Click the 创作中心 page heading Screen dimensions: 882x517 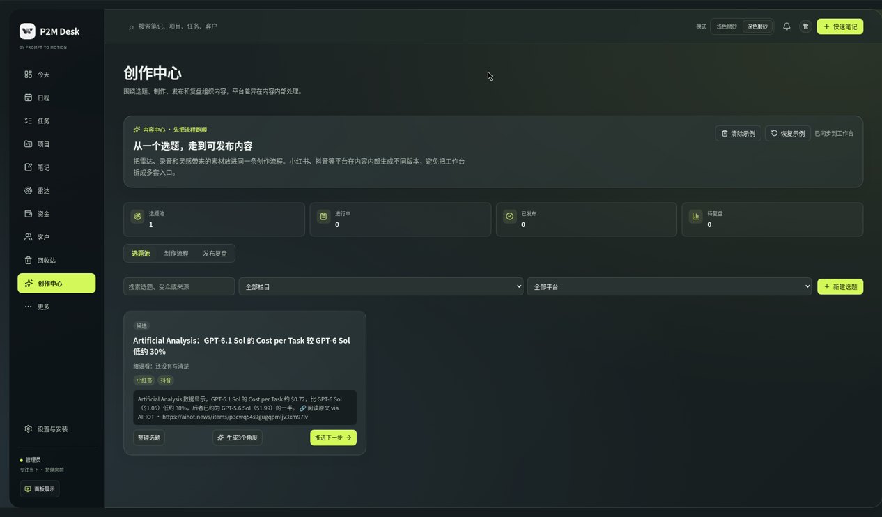153,73
